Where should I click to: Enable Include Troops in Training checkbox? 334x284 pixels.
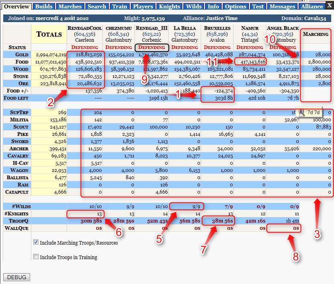click(36, 257)
